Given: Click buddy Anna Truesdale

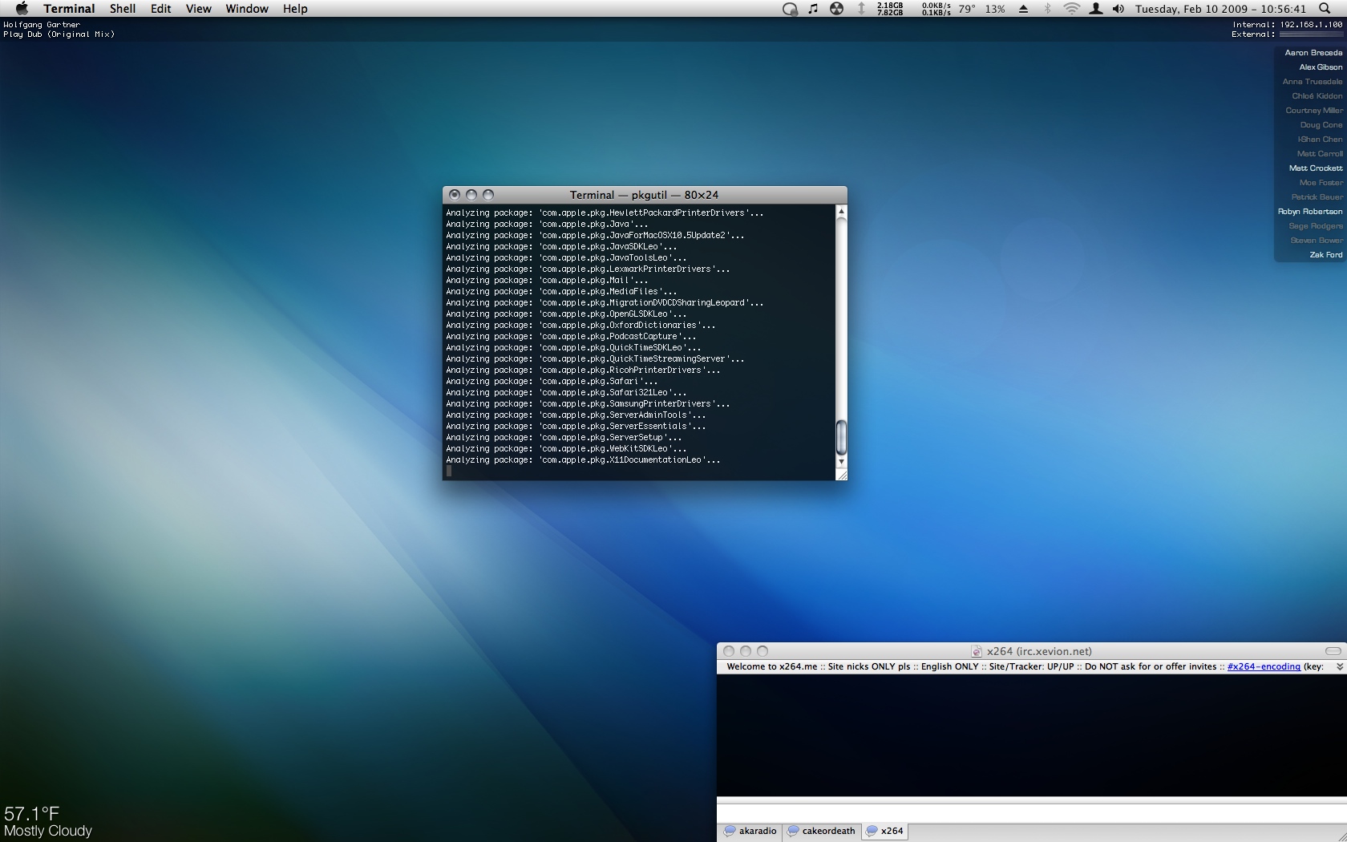Looking at the screenshot, I should 1312,82.
